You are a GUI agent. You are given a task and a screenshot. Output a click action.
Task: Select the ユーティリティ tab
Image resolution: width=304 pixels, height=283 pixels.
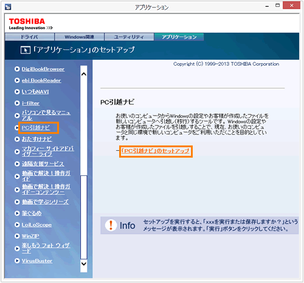tap(129, 37)
